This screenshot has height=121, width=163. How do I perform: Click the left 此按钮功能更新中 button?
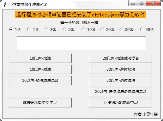[40, 103]
